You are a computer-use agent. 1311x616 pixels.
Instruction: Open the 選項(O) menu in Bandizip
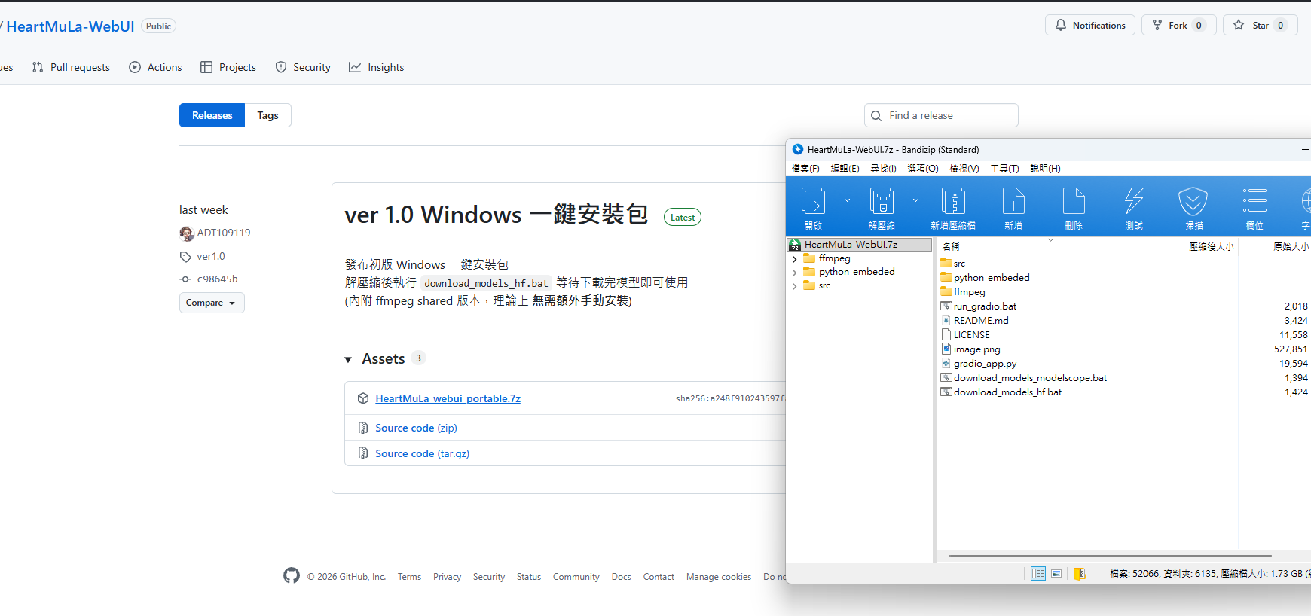(x=923, y=169)
